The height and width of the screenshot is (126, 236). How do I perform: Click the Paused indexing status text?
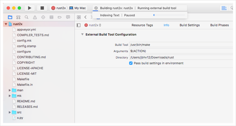pyautogui.click(x=129, y=15)
